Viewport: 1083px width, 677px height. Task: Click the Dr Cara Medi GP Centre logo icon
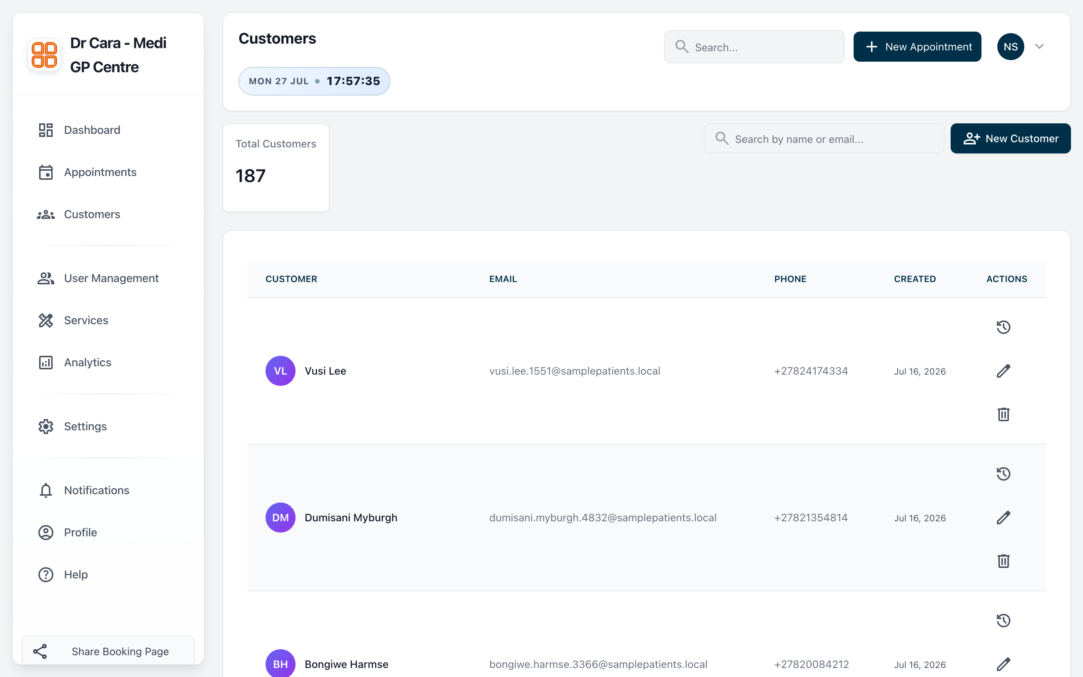pos(44,55)
